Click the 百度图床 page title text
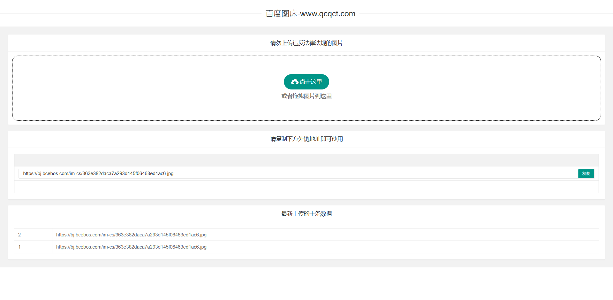Image resolution: width=613 pixels, height=300 pixels. click(x=281, y=14)
